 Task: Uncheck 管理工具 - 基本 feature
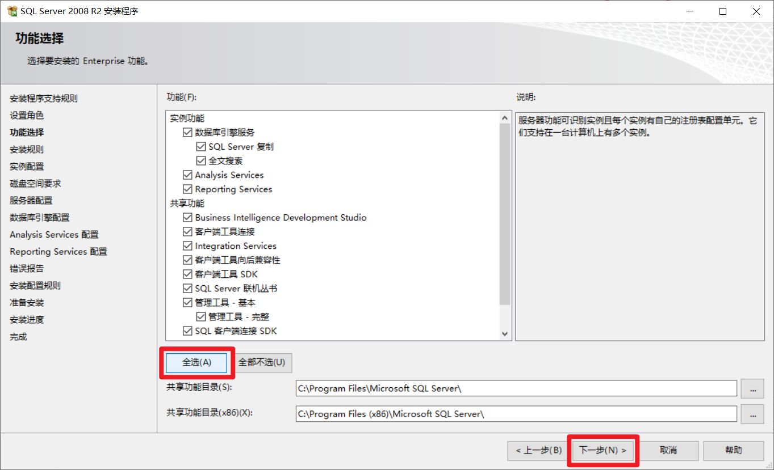(x=187, y=303)
